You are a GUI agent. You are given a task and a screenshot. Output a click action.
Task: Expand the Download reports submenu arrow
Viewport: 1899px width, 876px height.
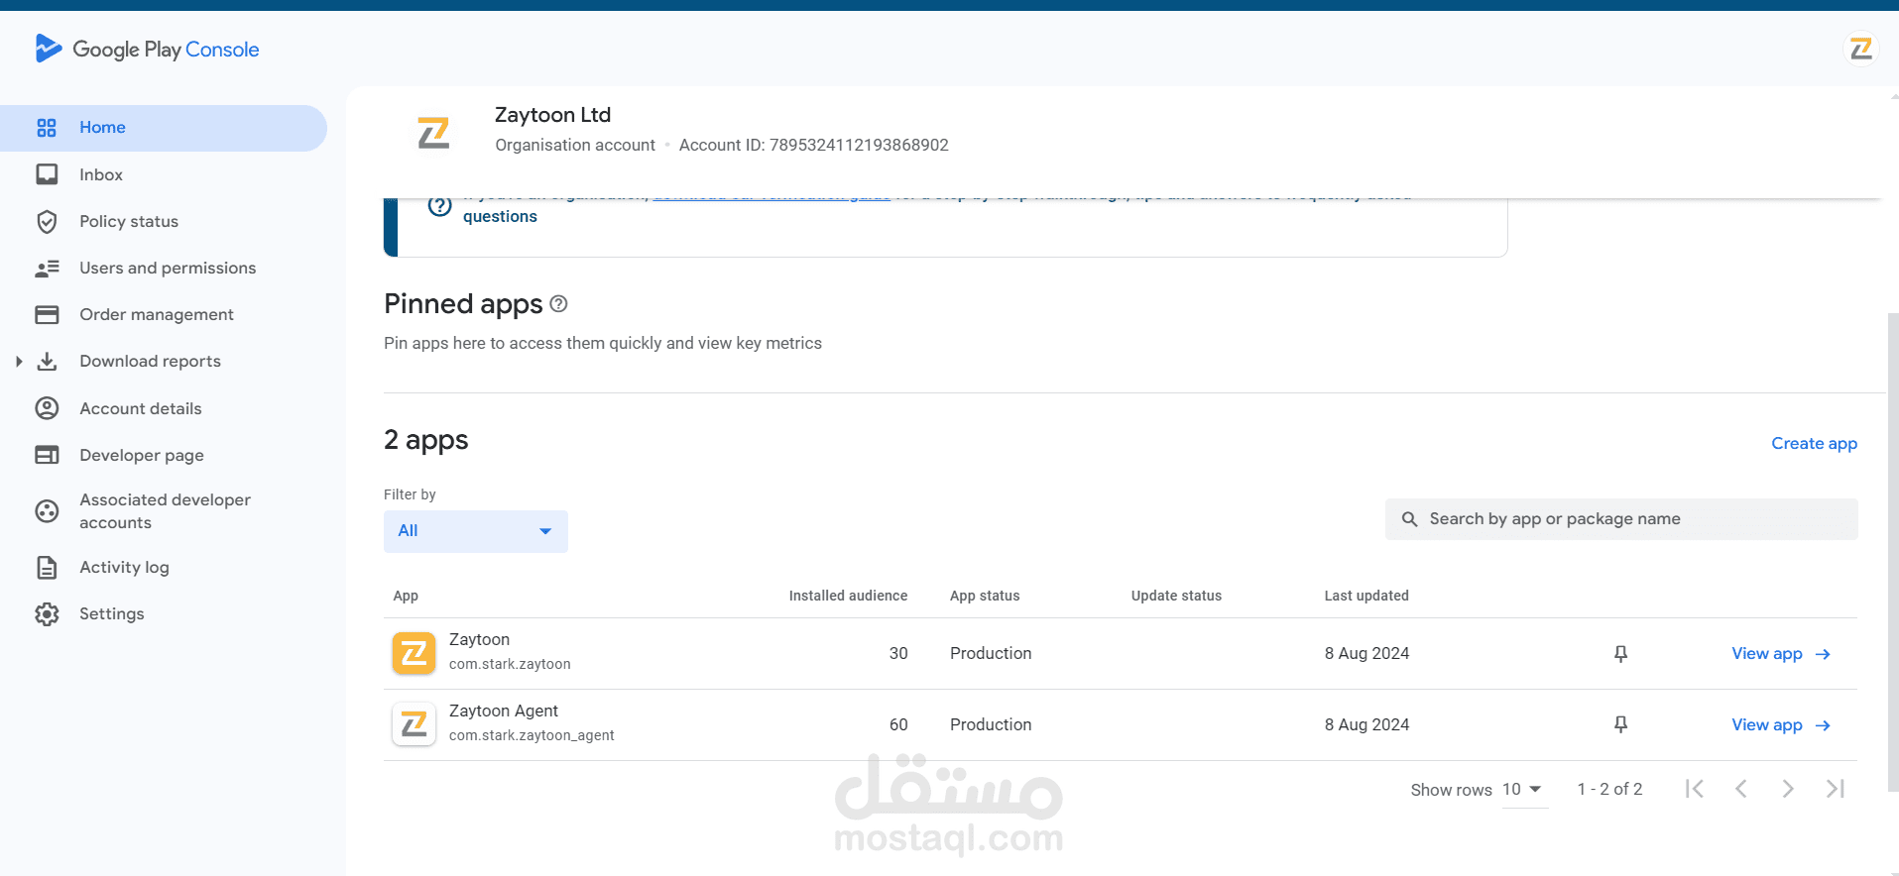[19, 362]
